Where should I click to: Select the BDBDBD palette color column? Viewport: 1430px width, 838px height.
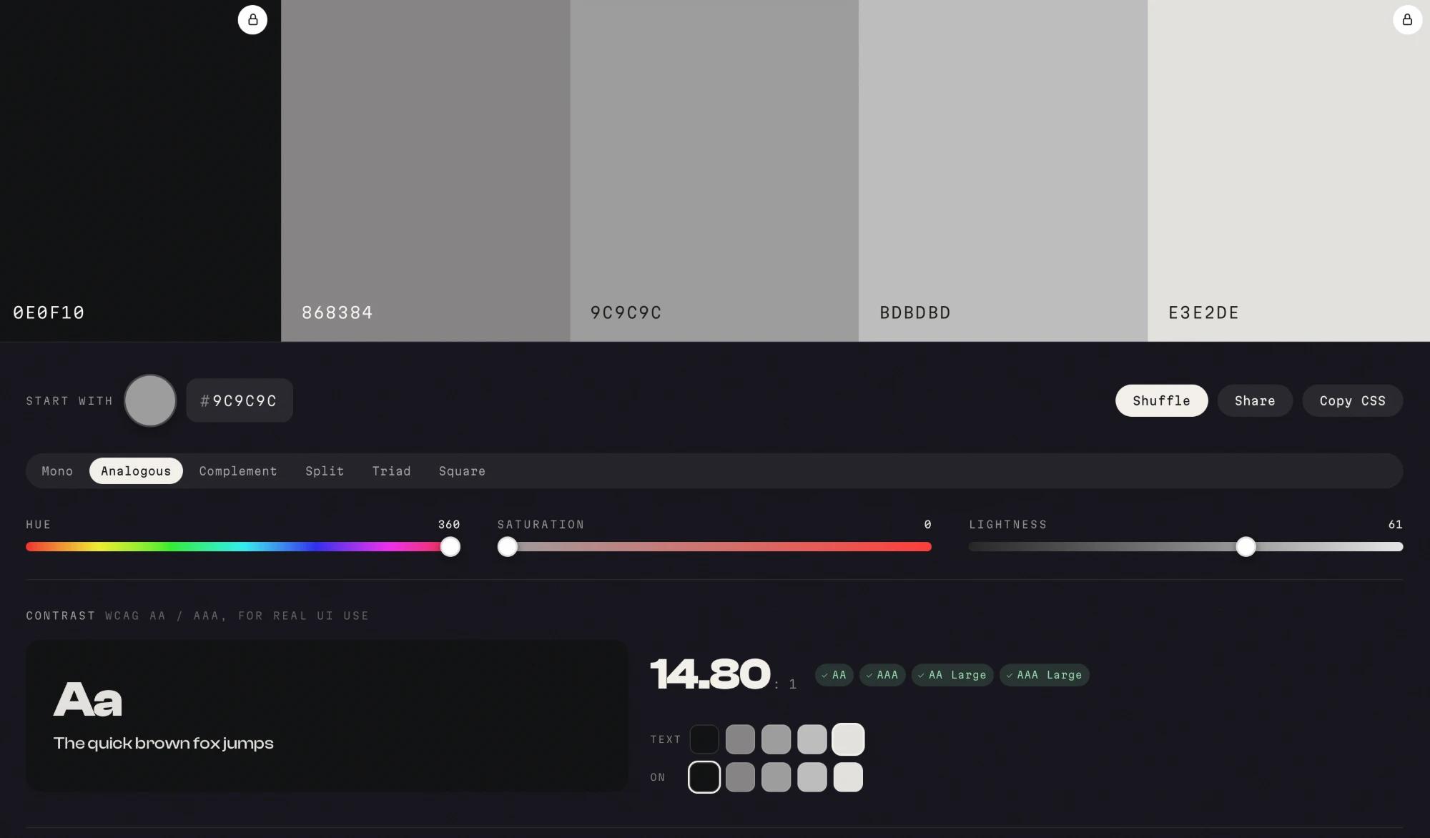pos(1003,170)
